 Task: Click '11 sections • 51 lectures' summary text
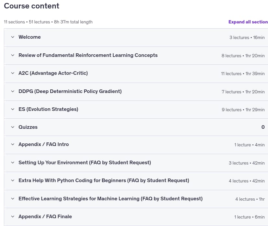pyautogui.click(x=27, y=22)
